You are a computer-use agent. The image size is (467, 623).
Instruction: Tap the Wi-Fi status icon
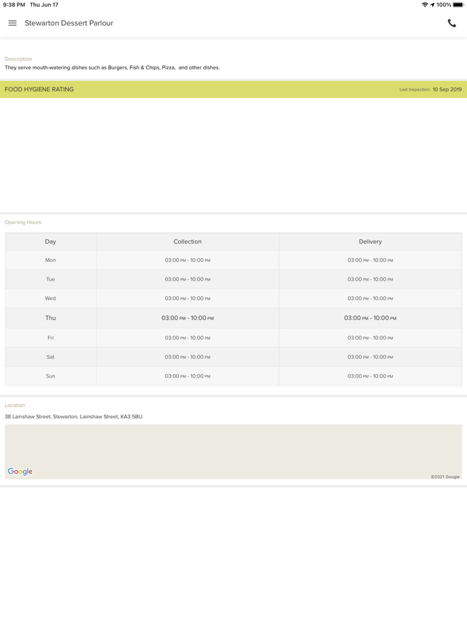425,5
